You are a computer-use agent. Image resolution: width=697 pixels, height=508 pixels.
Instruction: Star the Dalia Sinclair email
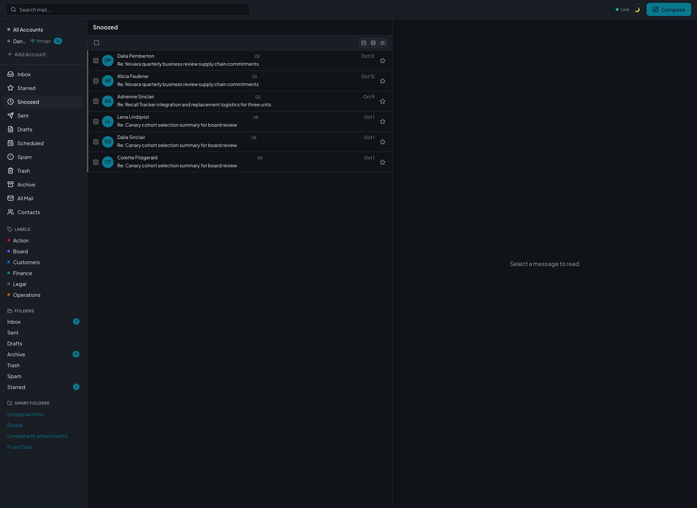pos(383,142)
